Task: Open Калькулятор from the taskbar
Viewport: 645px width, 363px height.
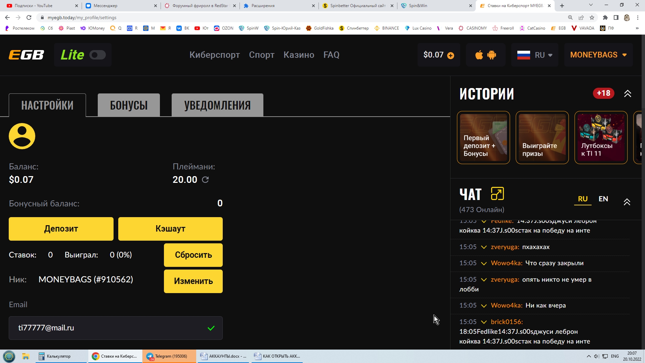Action: tap(61, 356)
